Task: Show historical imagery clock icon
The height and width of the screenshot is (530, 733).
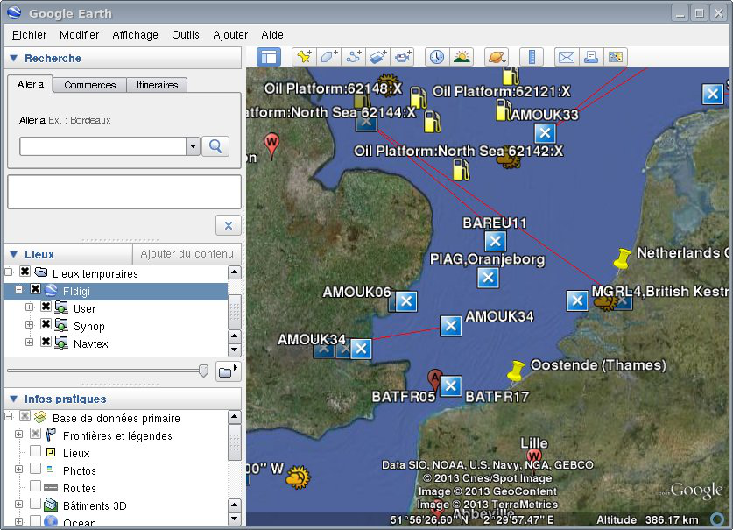Action: [x=437, y=57]
